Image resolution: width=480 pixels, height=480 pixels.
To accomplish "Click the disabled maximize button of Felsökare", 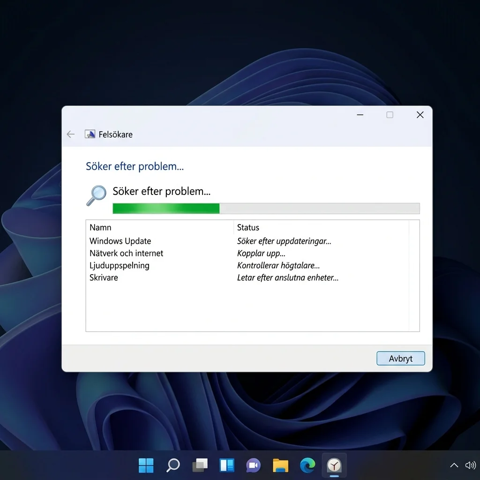I will point(390,115).
